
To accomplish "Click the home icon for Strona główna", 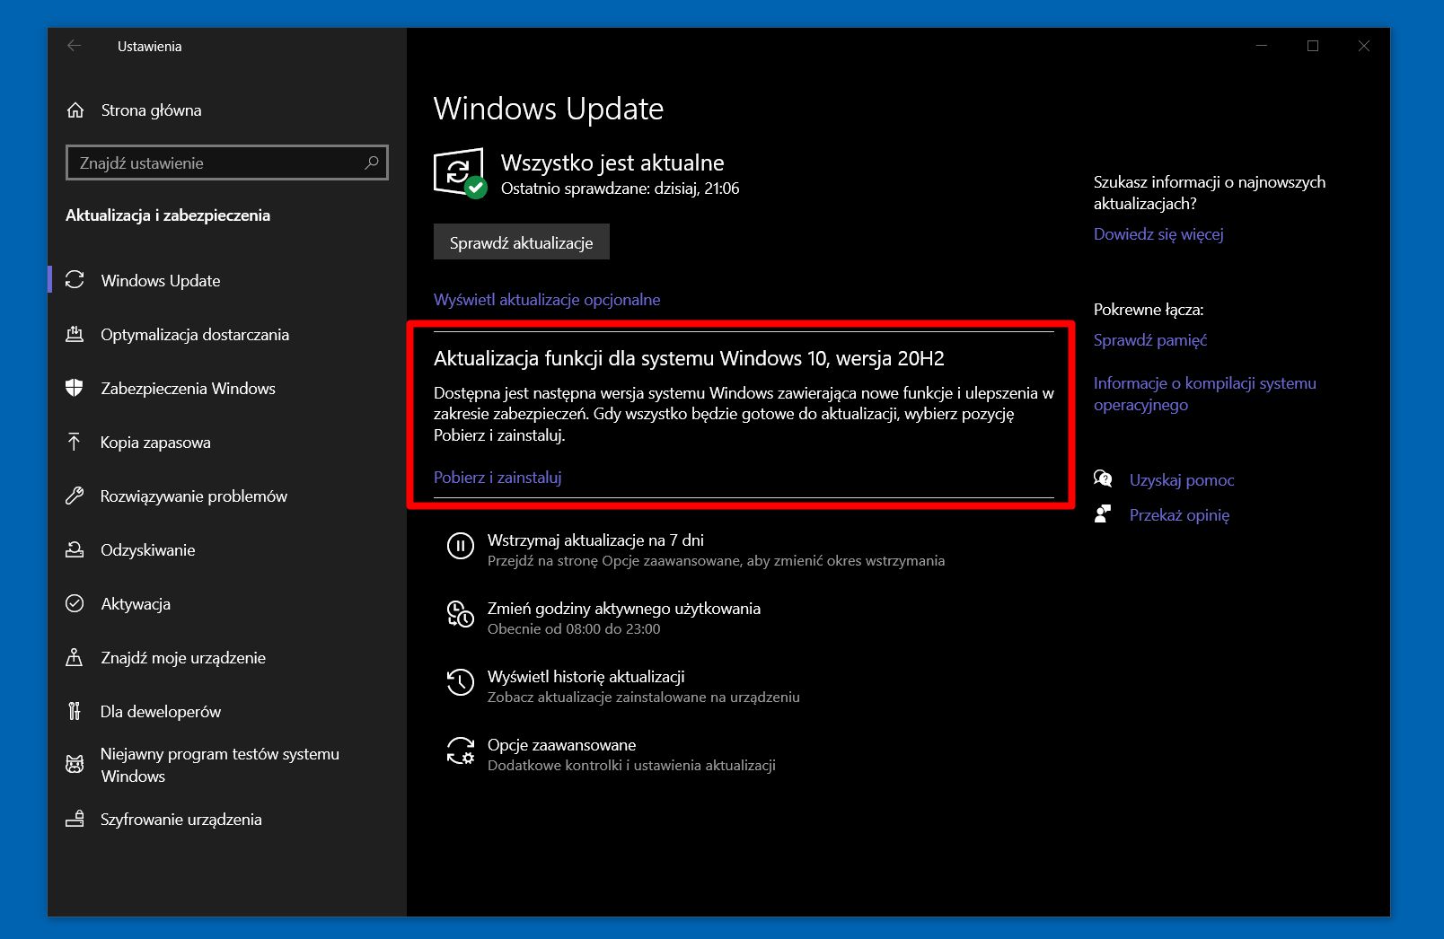I will (x=75, y=110).
